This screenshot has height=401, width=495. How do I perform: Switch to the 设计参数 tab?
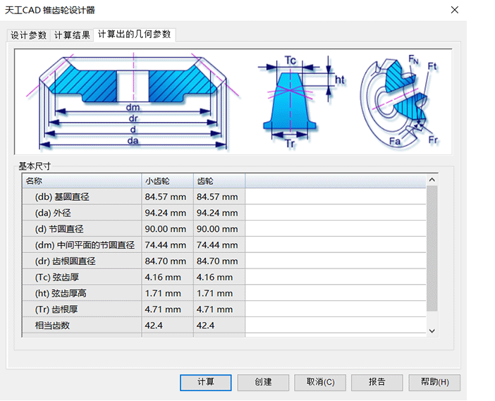(28, 35)
